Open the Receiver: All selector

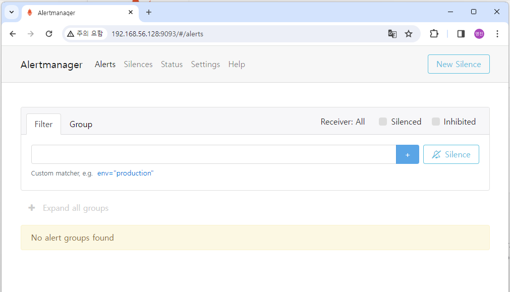pos(343,122)
